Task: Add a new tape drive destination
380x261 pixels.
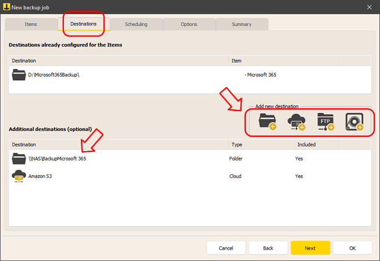Action: point(354,122)
